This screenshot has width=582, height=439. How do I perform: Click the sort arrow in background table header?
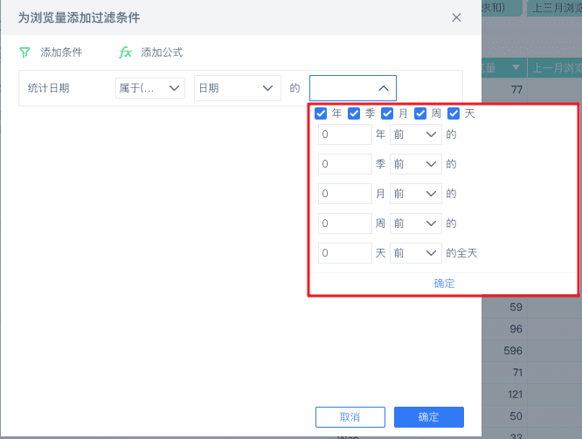pyautogui.click(x=516, y=67)
